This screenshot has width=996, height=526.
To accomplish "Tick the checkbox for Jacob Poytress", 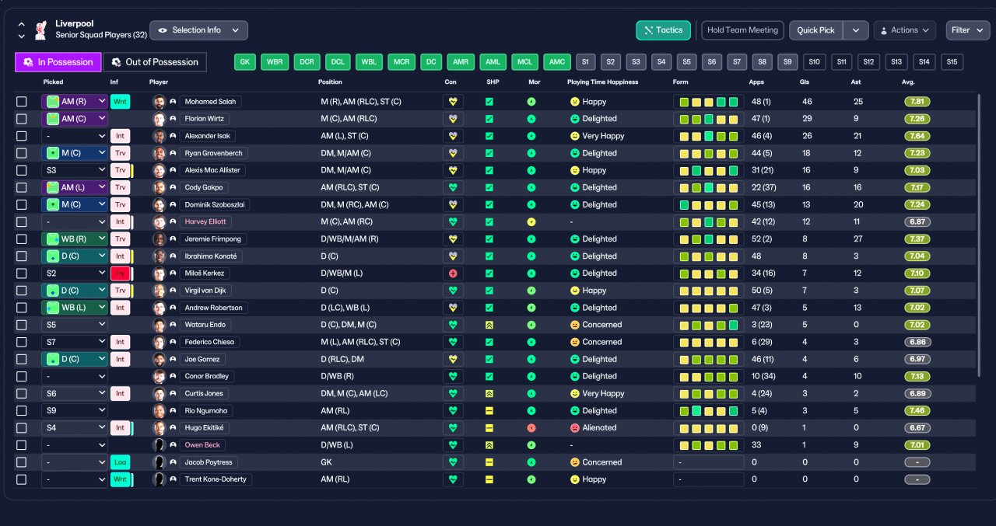I will click(x=22, y=462).
